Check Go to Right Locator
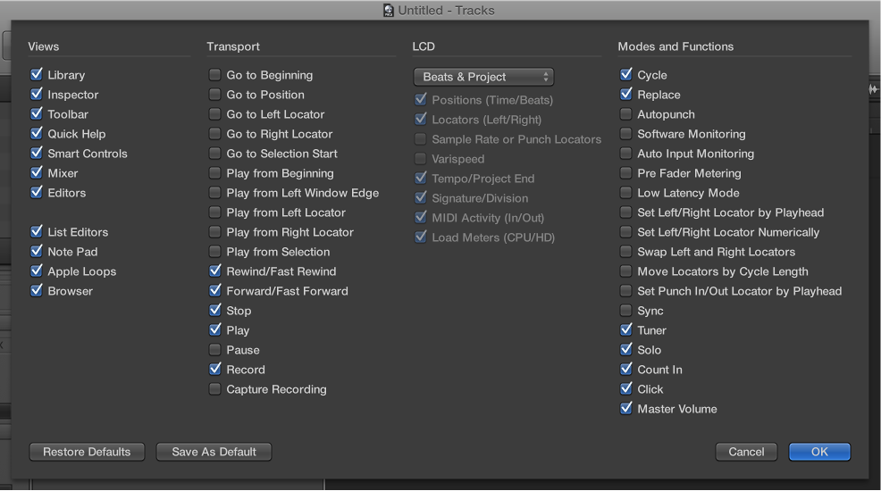This screenshot has height=491, width=881. (214, 134)
